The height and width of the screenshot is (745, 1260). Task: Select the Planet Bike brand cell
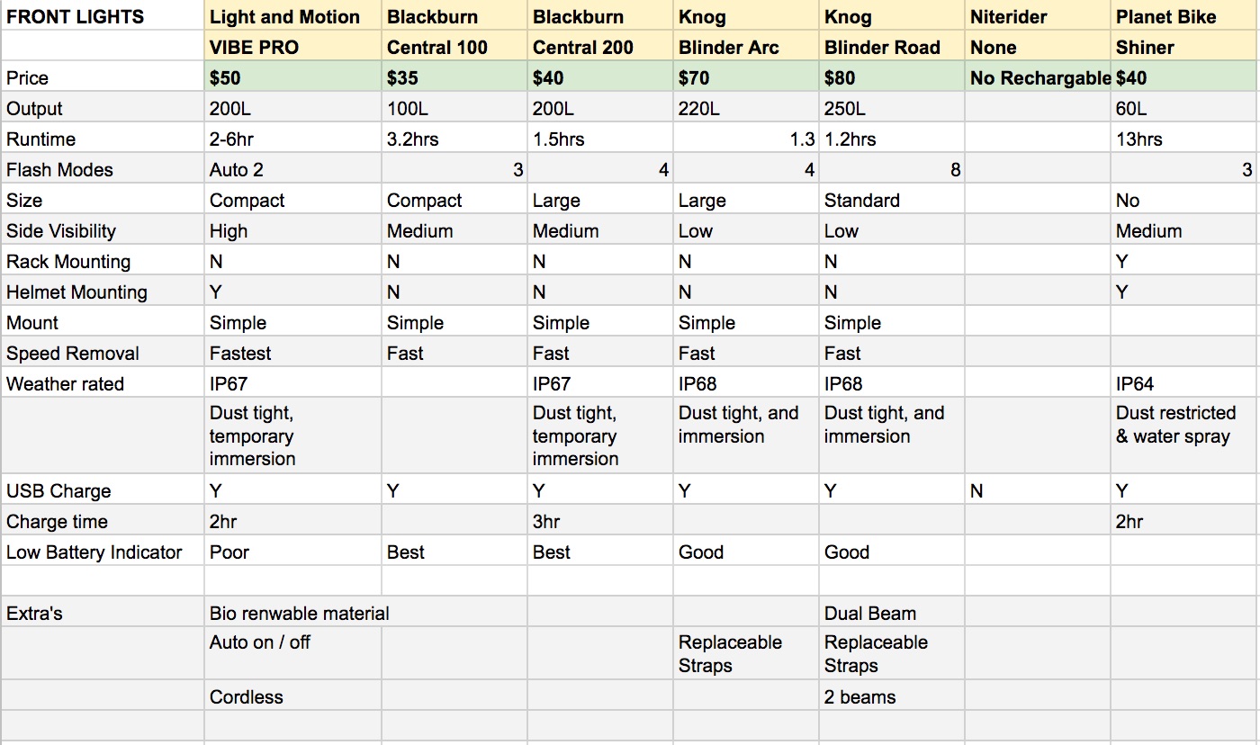1184,16
